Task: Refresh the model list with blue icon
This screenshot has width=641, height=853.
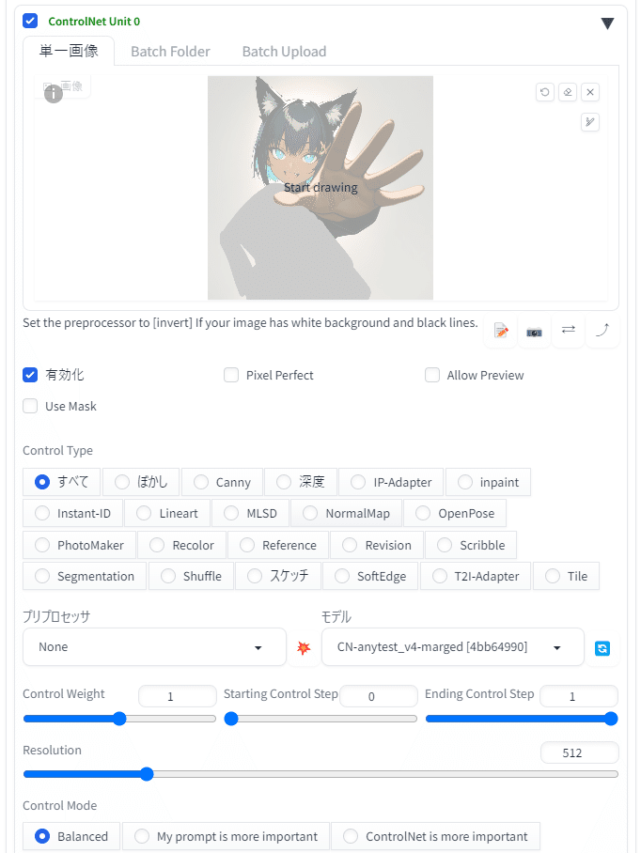Action: [602, 648]
